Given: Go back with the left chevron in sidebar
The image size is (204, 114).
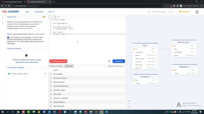Looking at the screenshot, I should tap(3, 18).
